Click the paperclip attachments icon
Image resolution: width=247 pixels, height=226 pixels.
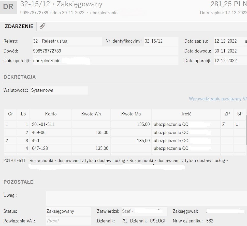[x=42, y=26]
